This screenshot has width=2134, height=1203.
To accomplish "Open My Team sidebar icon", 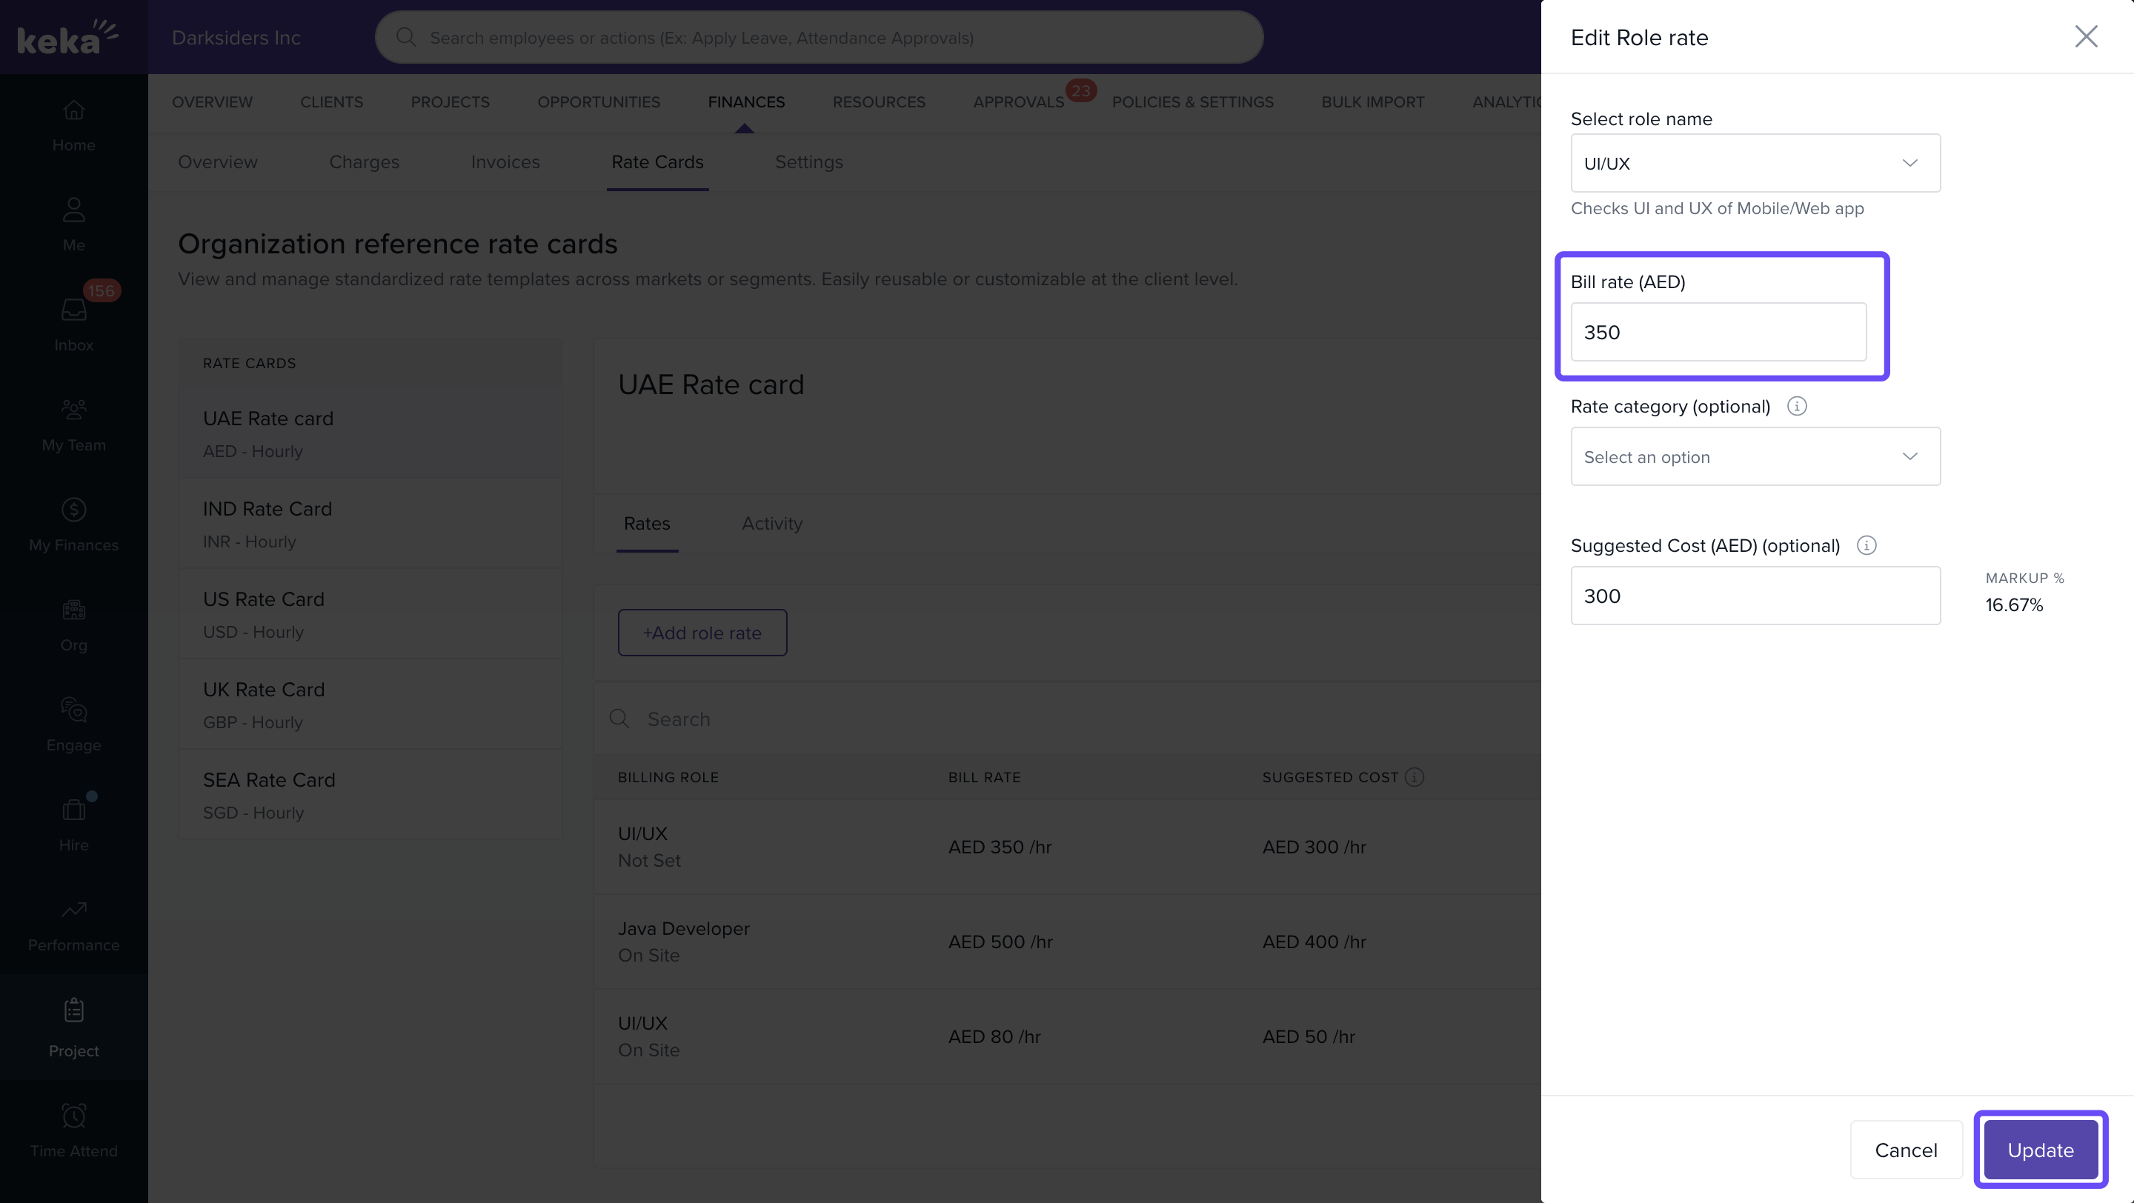I will pos(74,410).
